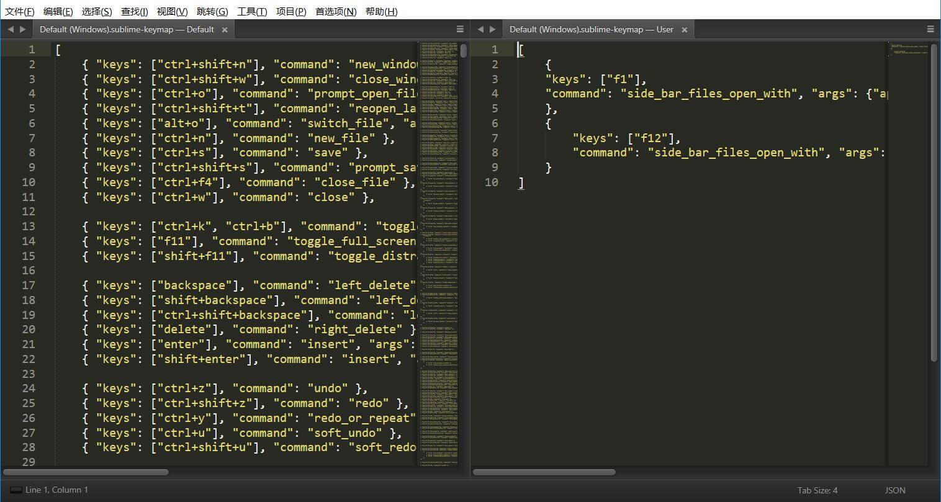Click left pane next-tab arrow

click(x=23, y=29)
